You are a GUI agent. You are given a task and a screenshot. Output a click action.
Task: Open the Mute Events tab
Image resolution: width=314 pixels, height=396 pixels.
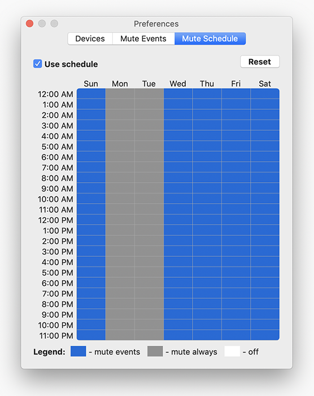coord(143,38)
